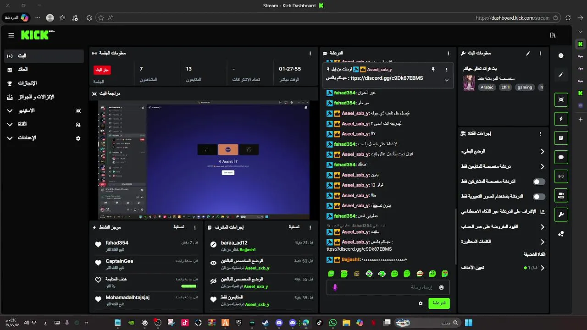587x330 pixels.
Task: Click the moderator actions filter button
Action: (294, 227)
